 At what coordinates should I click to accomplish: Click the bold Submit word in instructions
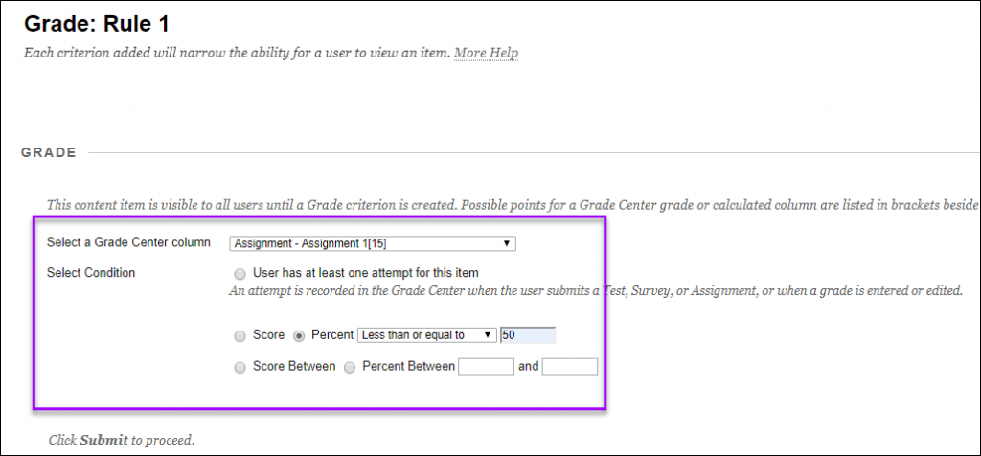tap(102, 441)
